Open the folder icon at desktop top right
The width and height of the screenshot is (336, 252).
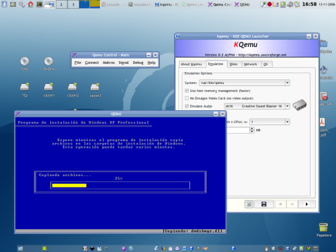pos(324,44)
